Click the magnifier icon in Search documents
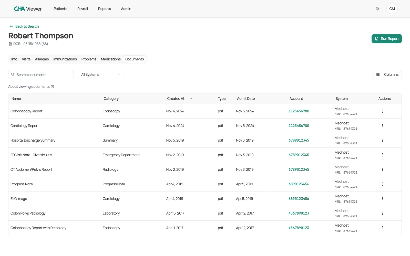Viewport: 410px width, 256px height. tap(13, 74)
